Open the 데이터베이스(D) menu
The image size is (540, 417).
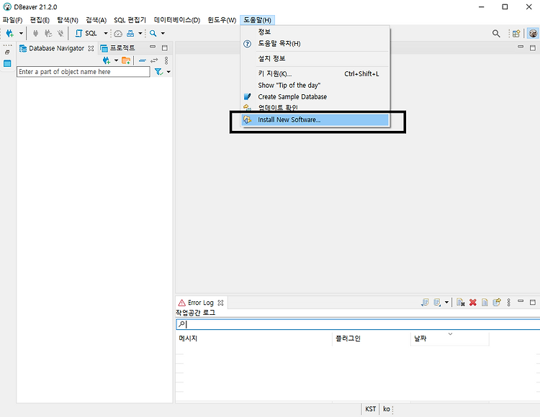click(x=177, y=20)
